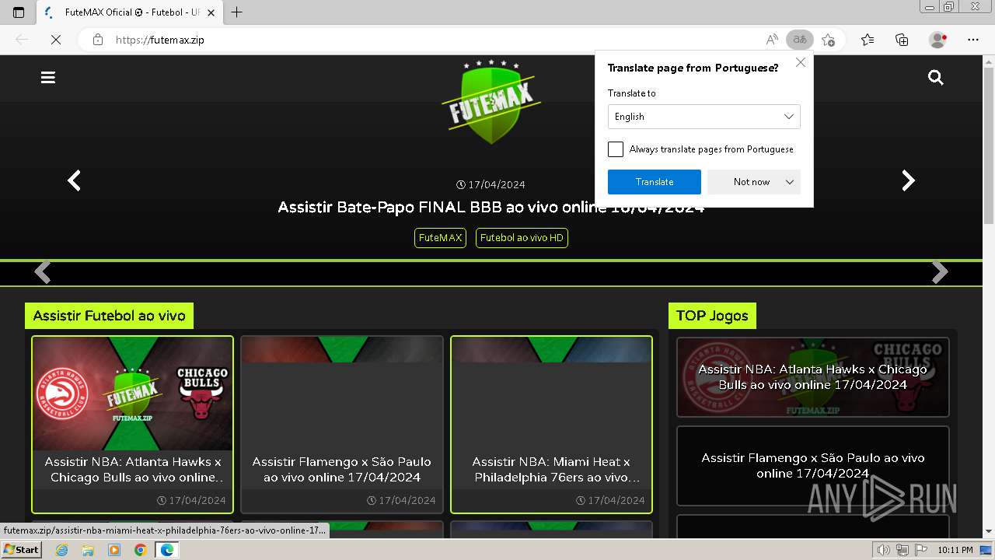Open Collections panel
995x560 pixels.
point(902,40)
